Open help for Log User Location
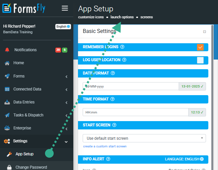The height and width of the screenshot is (170, 218). tap(124, 60)
